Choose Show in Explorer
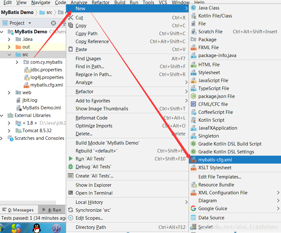 coord(127,185)
